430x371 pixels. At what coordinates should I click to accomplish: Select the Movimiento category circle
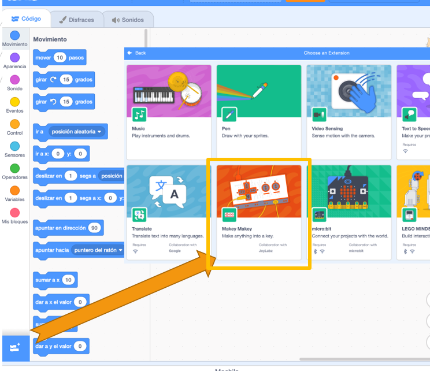click(15, 35)
